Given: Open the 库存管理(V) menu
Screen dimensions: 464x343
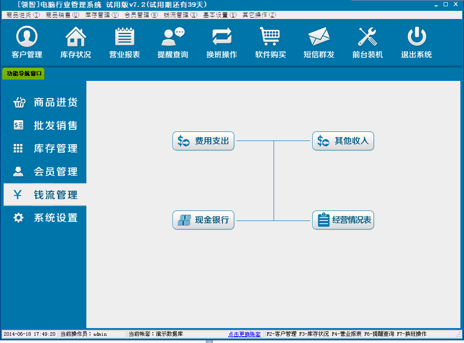Looking at the screenshot, I should [x=102, y=15].
